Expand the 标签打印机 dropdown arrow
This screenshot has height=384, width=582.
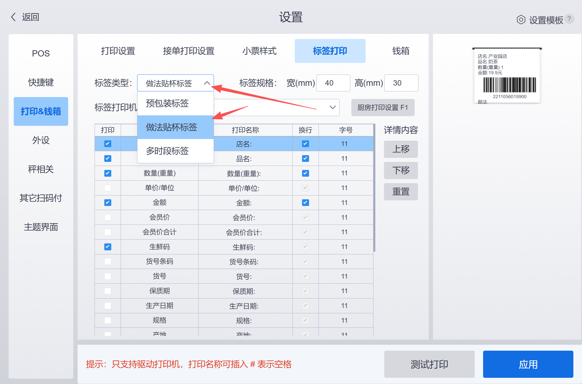tap(332, 108)
